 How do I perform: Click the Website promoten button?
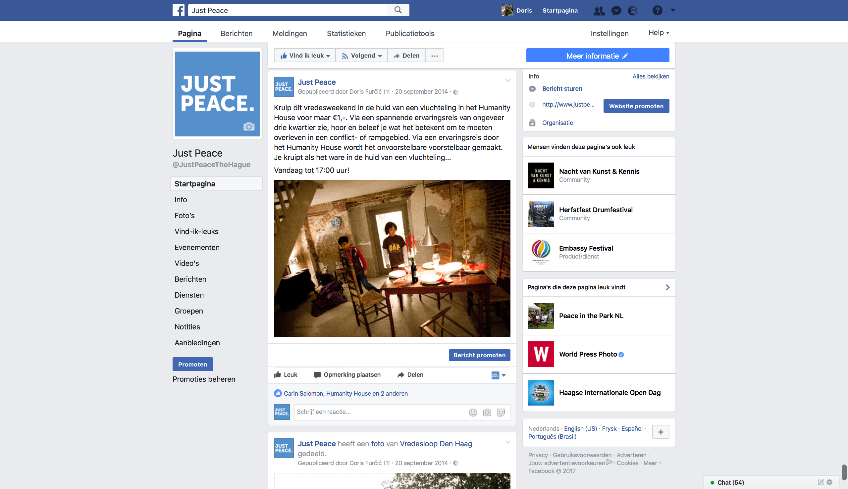click(636, 106)
